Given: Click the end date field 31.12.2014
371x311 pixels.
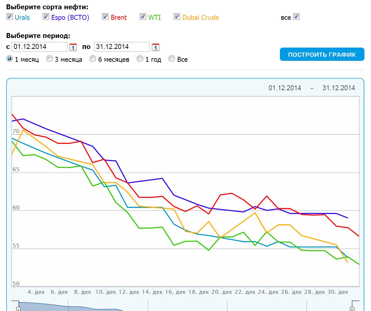Looking at the screenshot, I should click(121, 47).
